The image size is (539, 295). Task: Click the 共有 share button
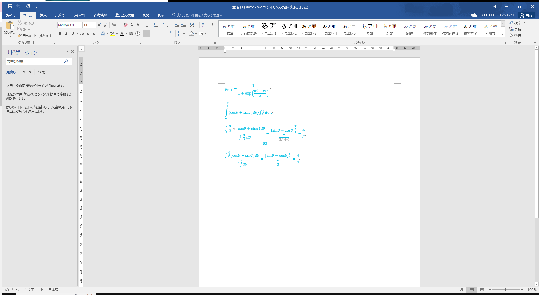(x=526, y=15)
